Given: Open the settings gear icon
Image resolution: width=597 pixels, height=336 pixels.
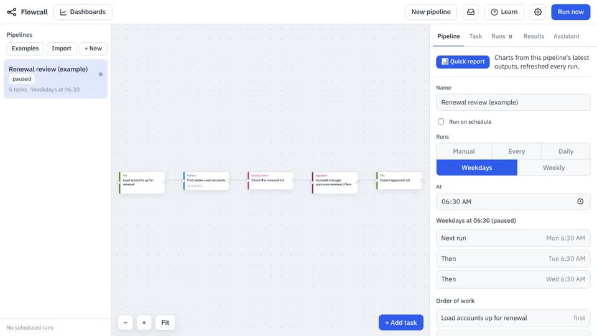Looking at the screenshot, I should pos(537,12).
